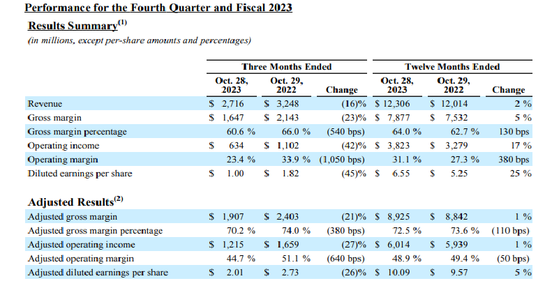Image resolution: width=559 pixels, height=281 pixels.
Task: Click the Adjusted Results section heading
Action: pyautogui.click(x=70, y=202)
